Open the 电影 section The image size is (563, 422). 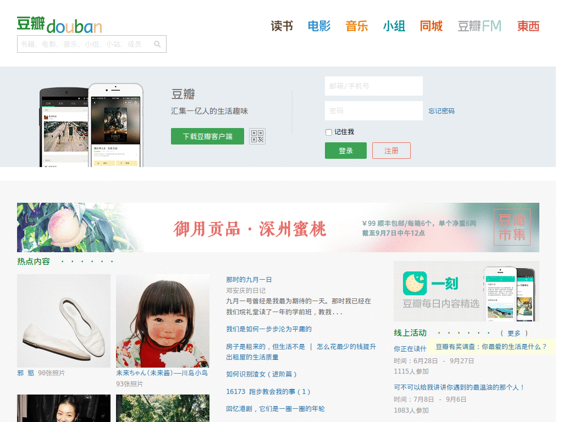[319, 26]
